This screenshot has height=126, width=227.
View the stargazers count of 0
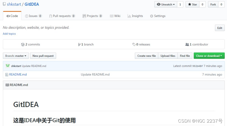click(202, 4)
